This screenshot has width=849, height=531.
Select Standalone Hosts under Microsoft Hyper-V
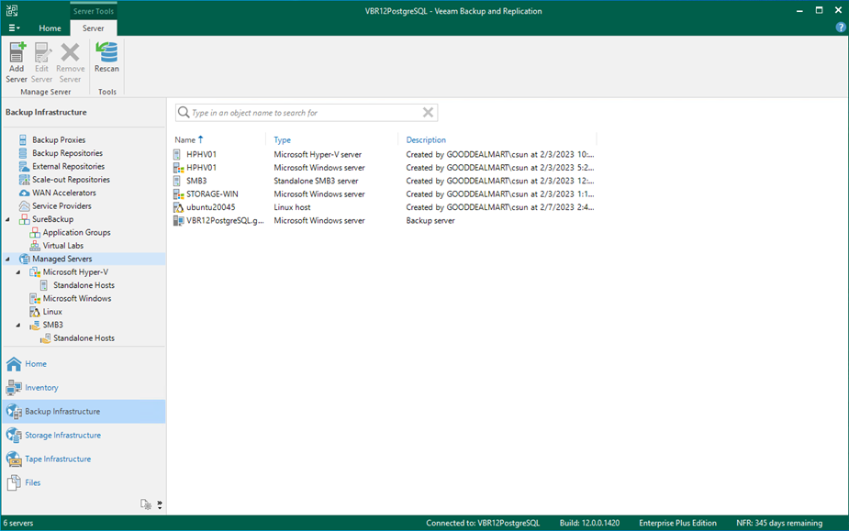(x=84, y=285)
